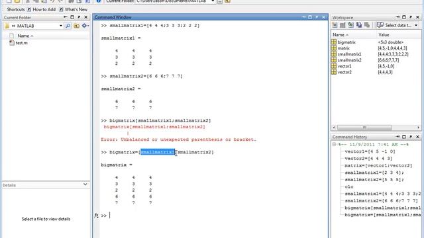The image size is (424, 238).
Task: Click the What's New shortcut icon
Action: 61,9
